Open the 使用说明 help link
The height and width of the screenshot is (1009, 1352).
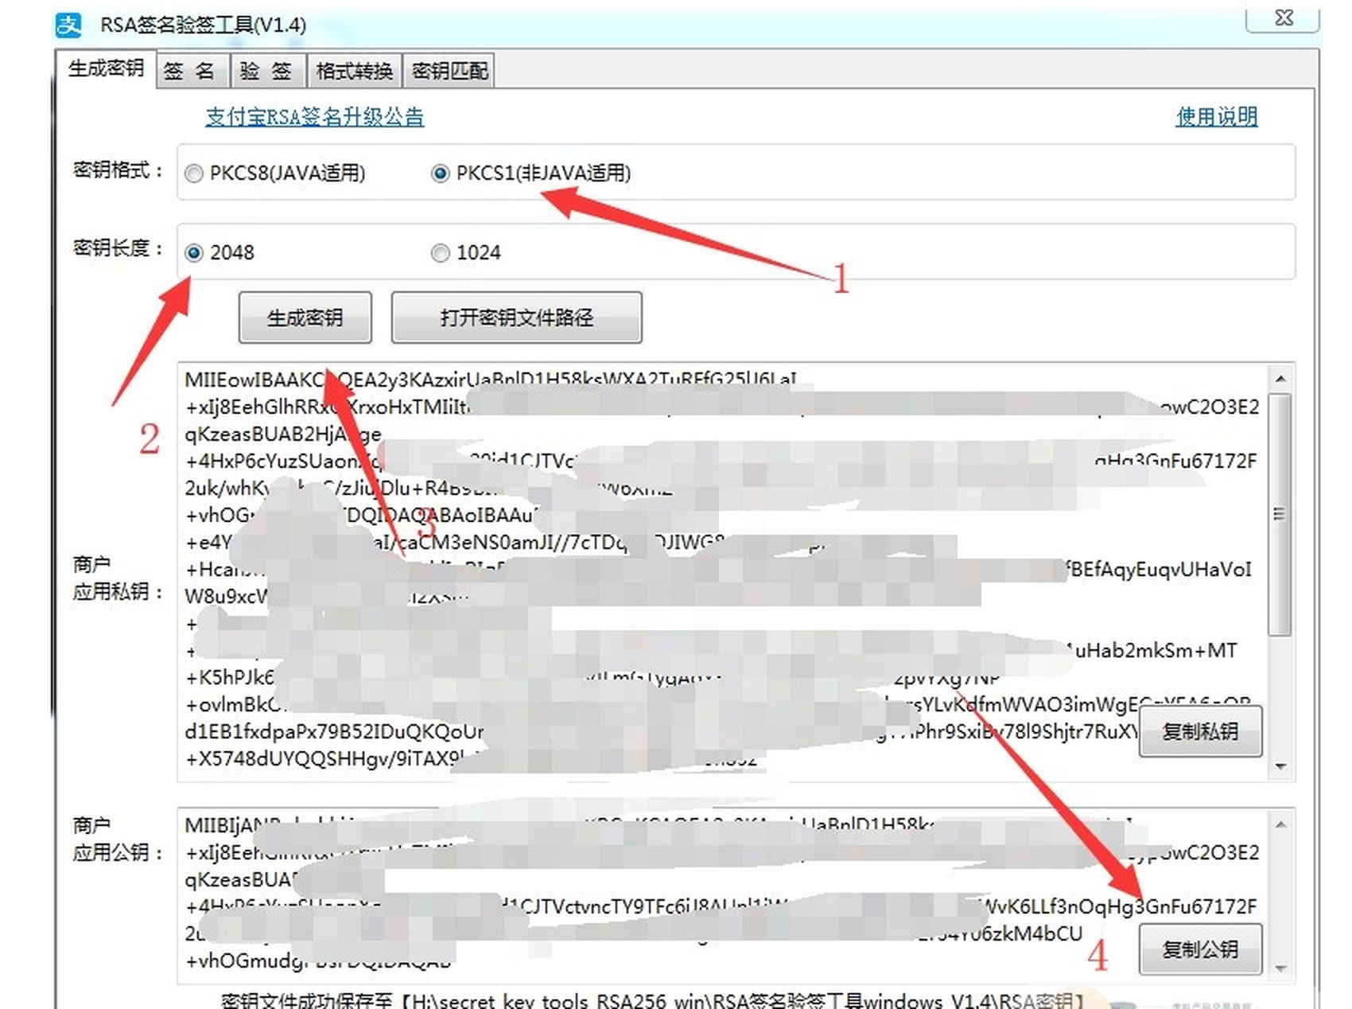click(x=1215, y=117)
